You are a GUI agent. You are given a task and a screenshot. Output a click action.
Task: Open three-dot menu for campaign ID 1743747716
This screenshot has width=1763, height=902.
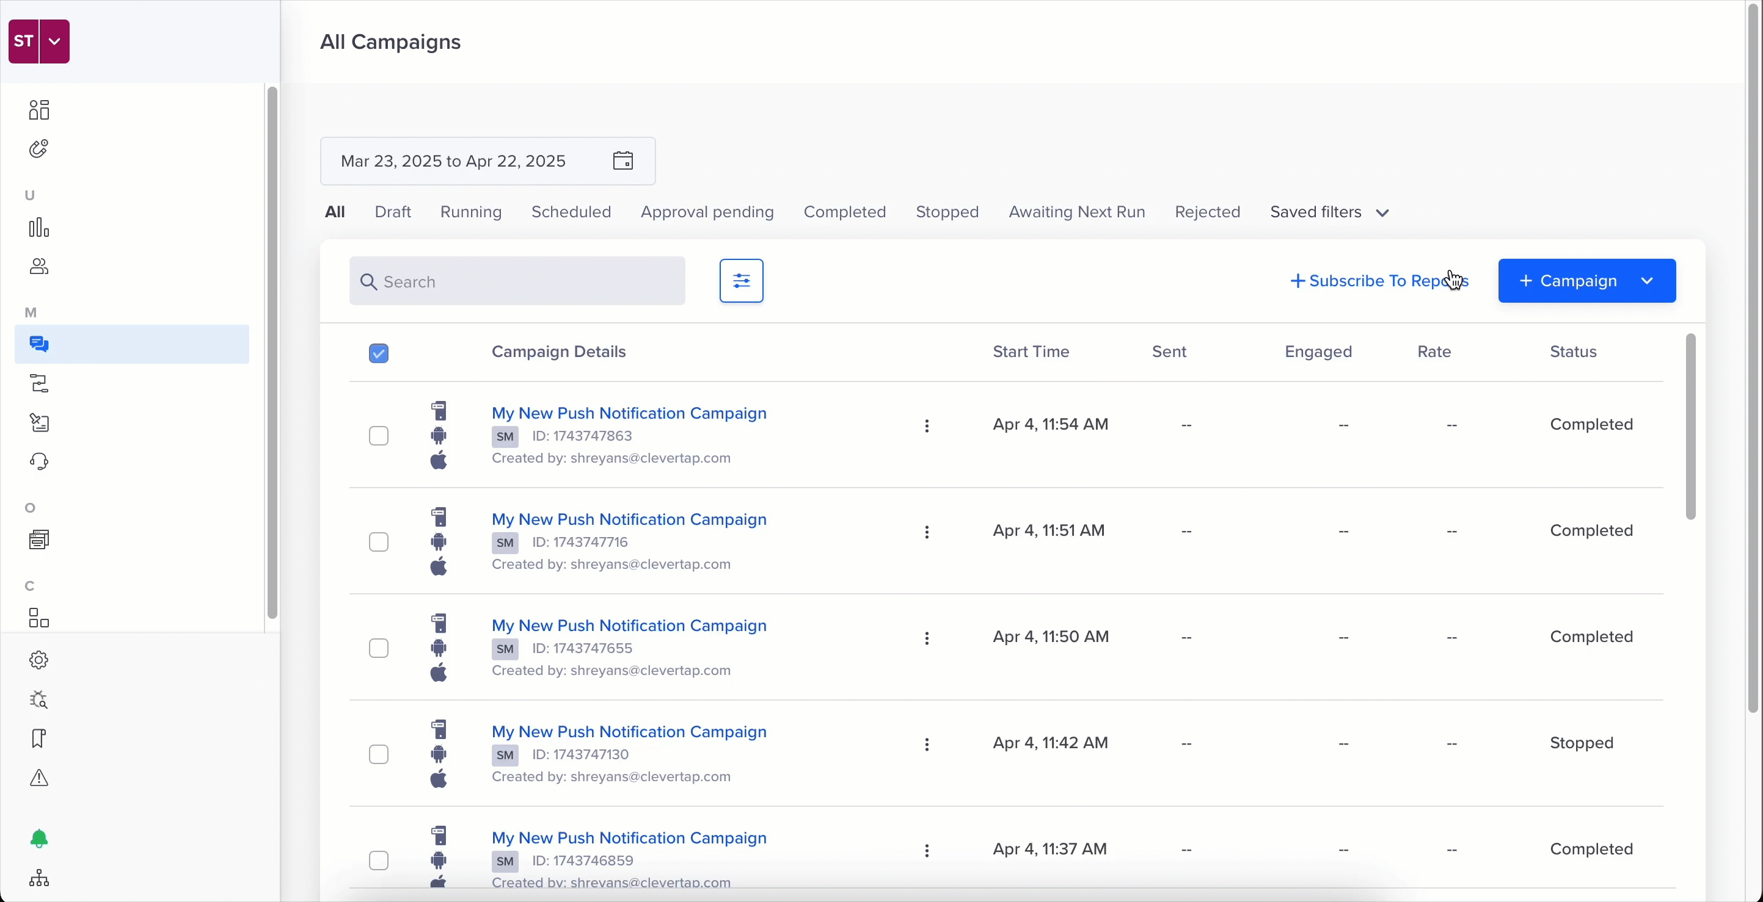tap(927, 532)
